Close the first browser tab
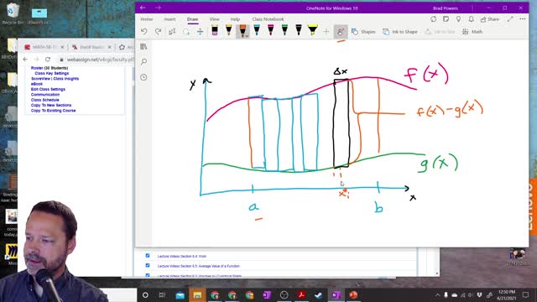This screenshot has width=537, height=302. tap(62, 47)
